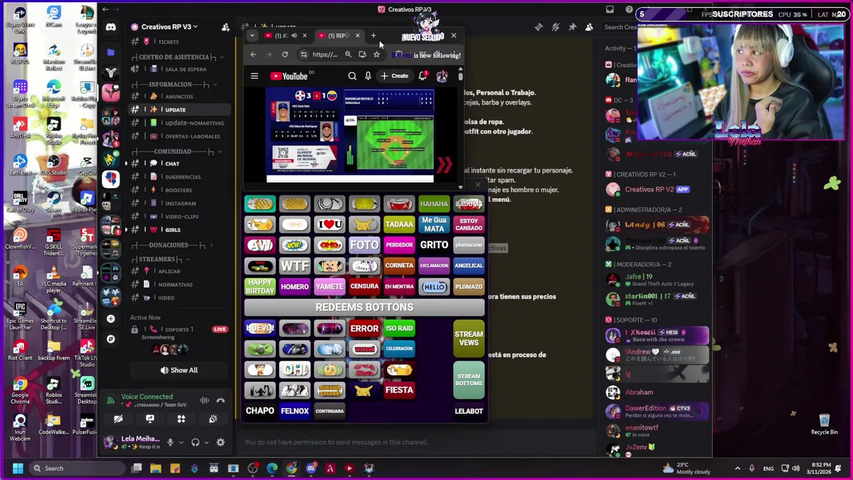Image resolution: width=853 pixels, height=480 pixels.
Task: Click the FELNOX button
Action: [x=295, y=411]
